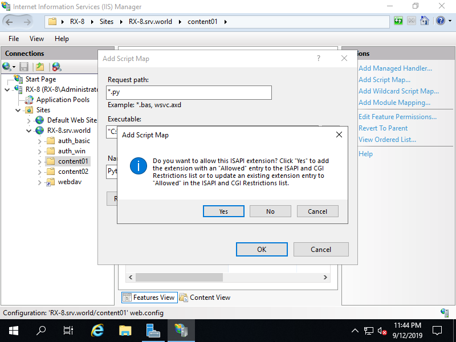Select the content02 folder
The width and height of the screenshot is (456, 342).
tap(73, 172)
